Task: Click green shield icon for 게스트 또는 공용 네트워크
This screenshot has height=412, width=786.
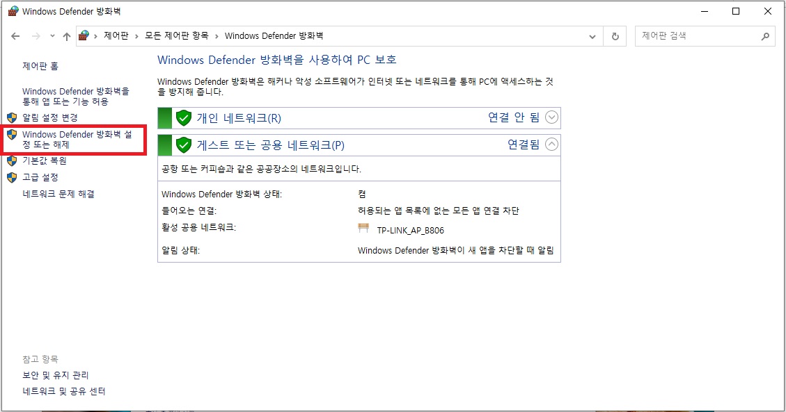Action: coord(184,145)
